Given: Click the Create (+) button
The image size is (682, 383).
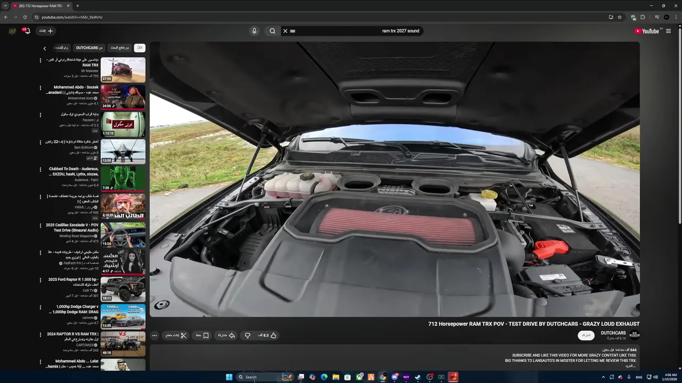Looking at the screenshot, I should (46, 31).
